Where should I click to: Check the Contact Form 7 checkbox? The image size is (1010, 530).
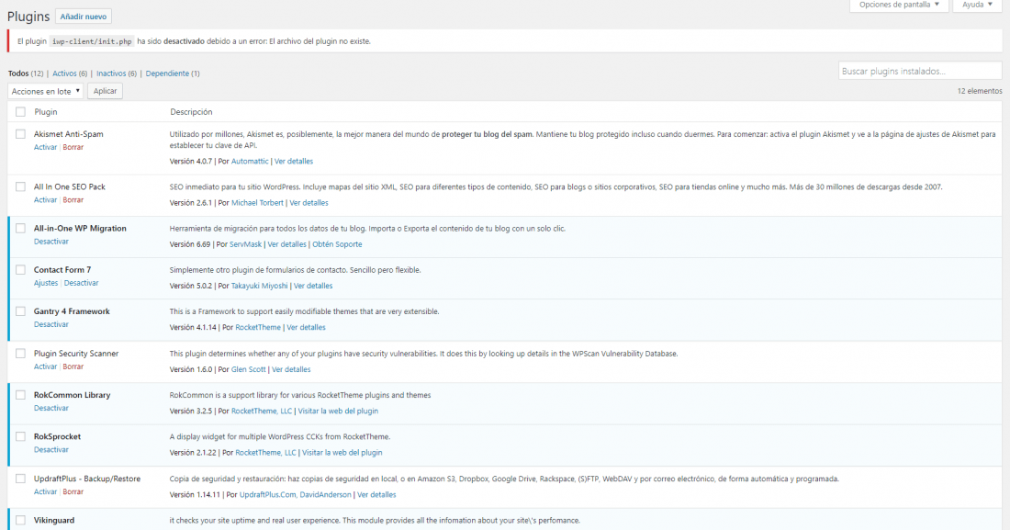[20, 269]
